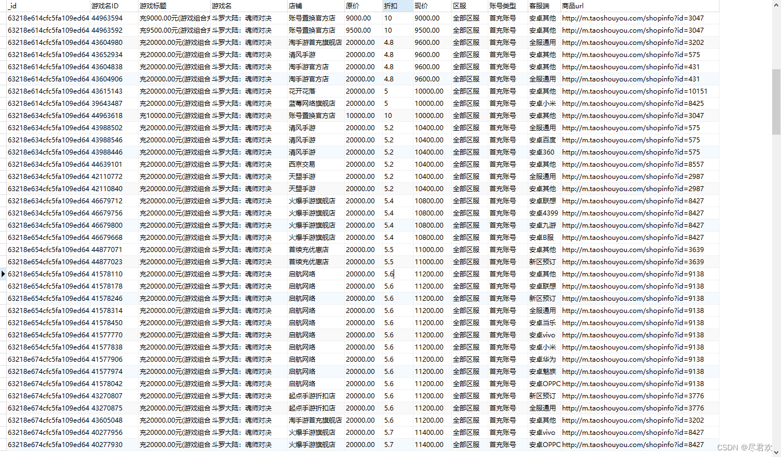Select the game ID cell 46679712
This screenshot has width=781, height=457.
click(114, 201)
